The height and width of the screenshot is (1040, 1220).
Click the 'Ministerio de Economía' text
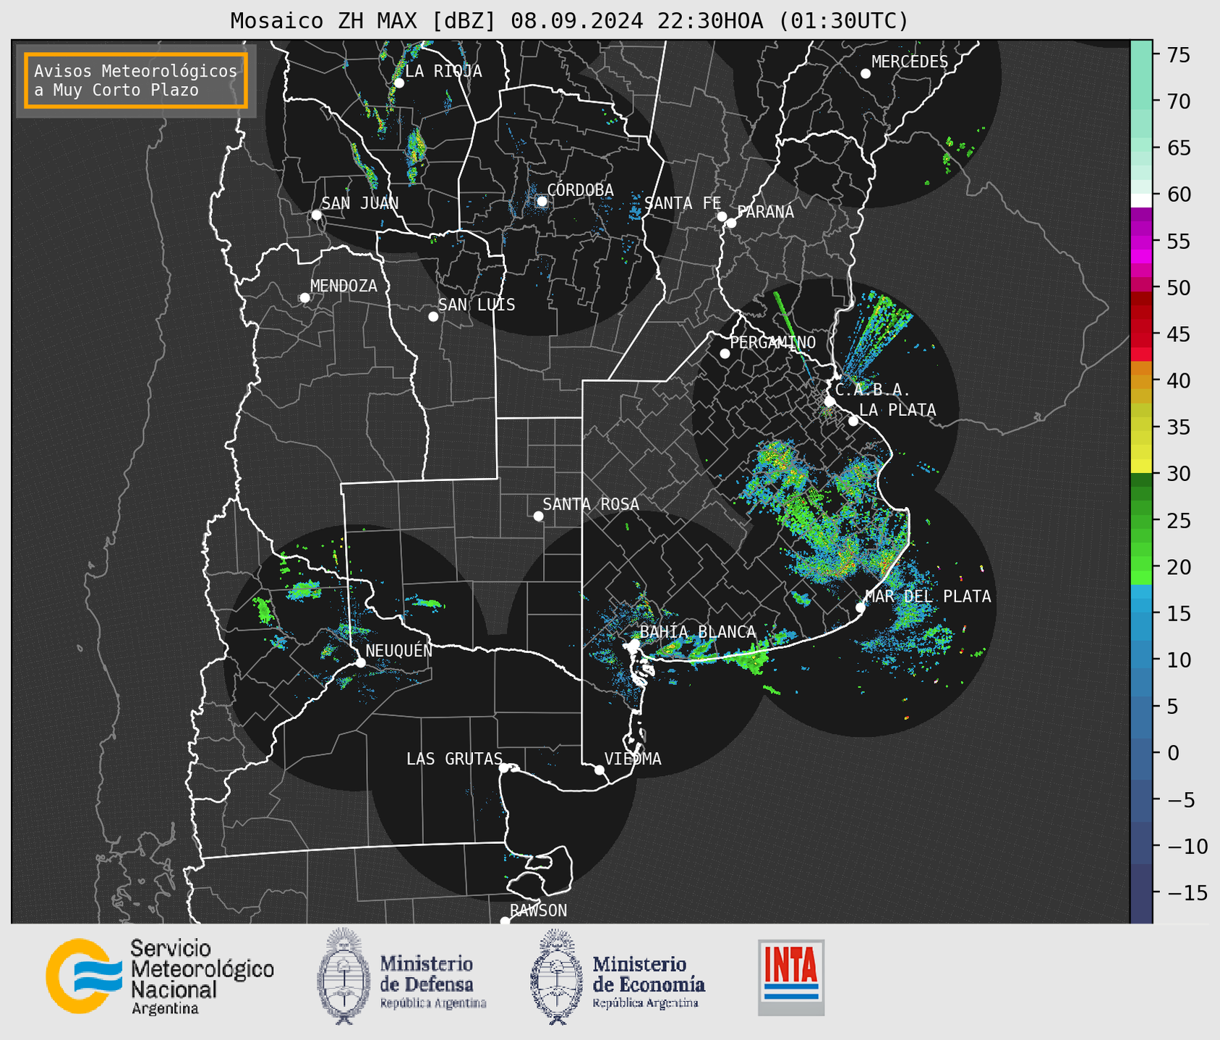coord(649,973)
